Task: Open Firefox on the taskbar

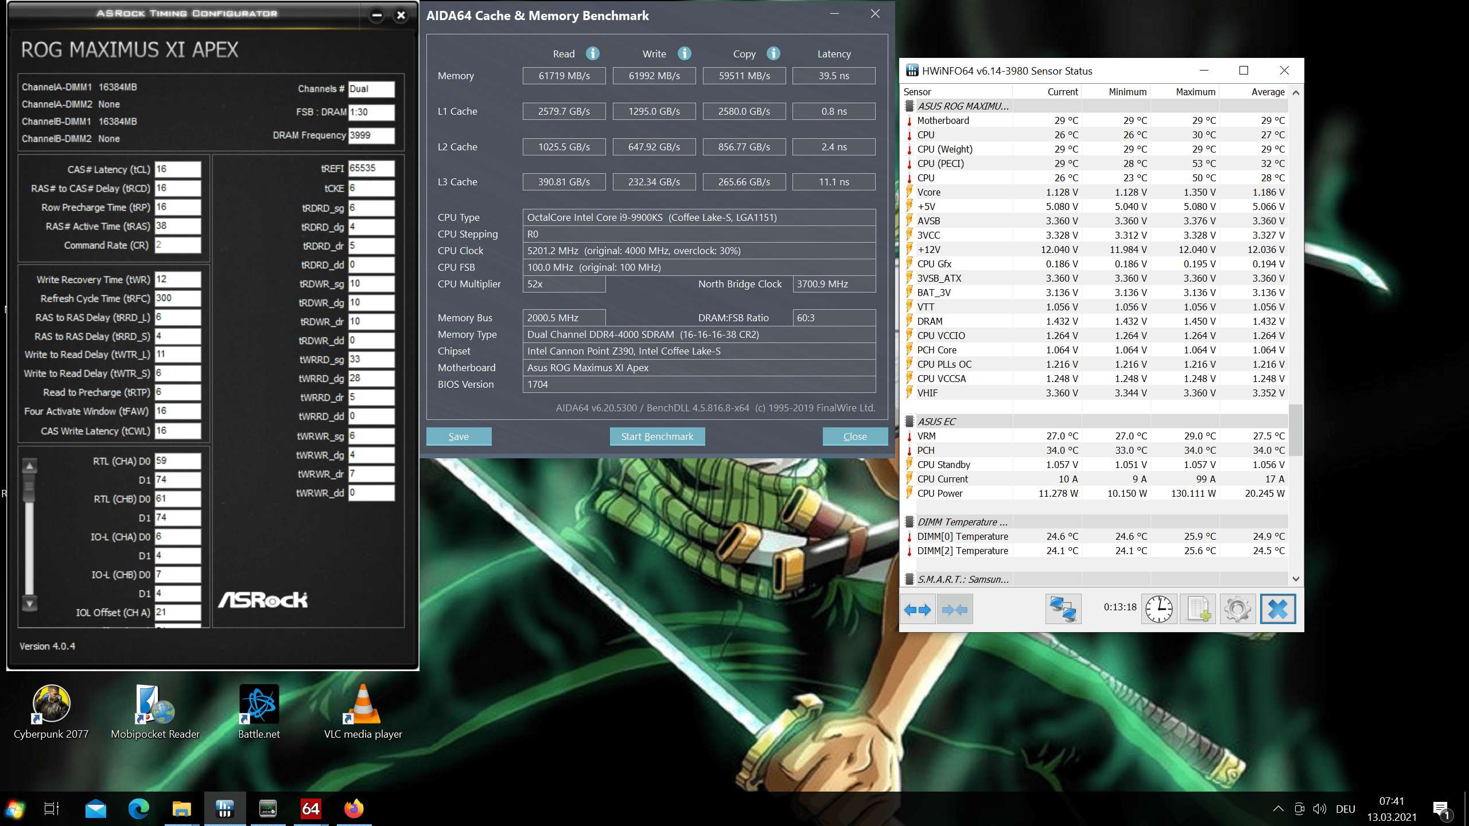Action: tap(353, 809)
